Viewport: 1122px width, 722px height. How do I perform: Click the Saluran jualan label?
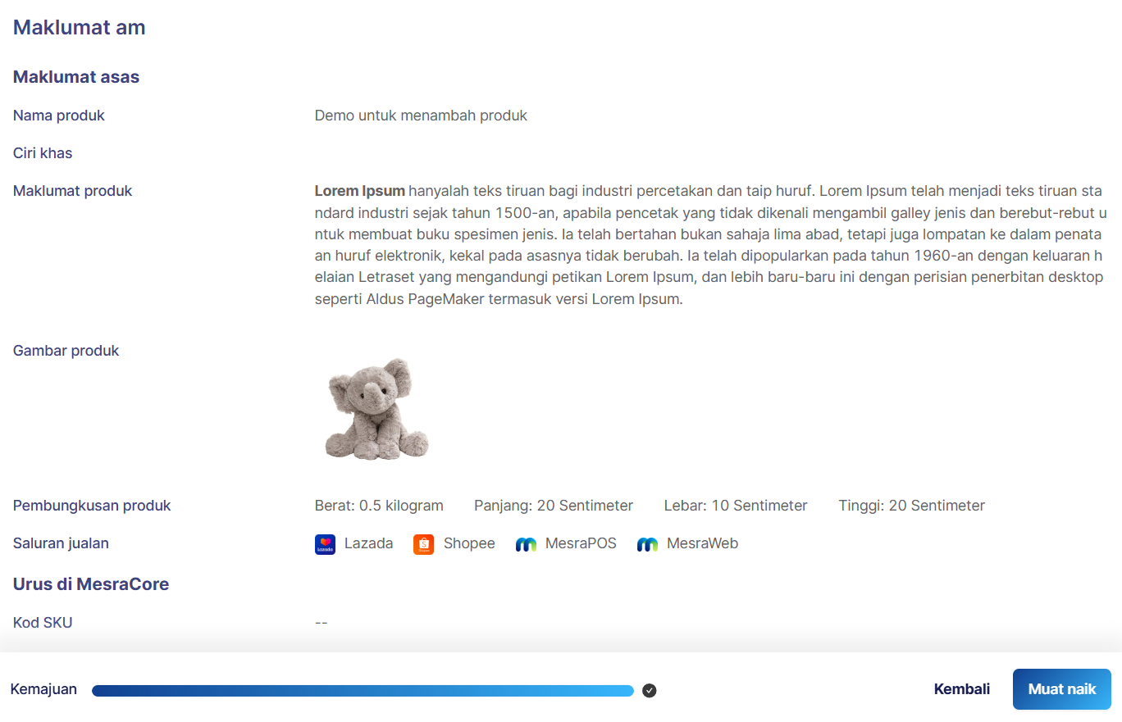click(x=61, y=543)
